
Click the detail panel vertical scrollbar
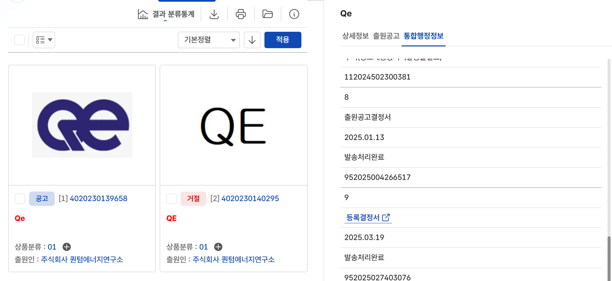tap(609, 256)
